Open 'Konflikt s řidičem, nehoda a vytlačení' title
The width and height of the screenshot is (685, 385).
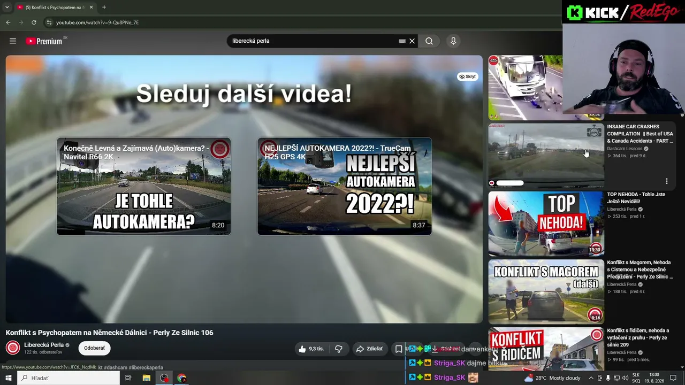point(638,337)
